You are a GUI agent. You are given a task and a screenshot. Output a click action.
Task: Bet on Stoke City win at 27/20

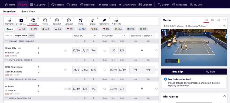76,51
